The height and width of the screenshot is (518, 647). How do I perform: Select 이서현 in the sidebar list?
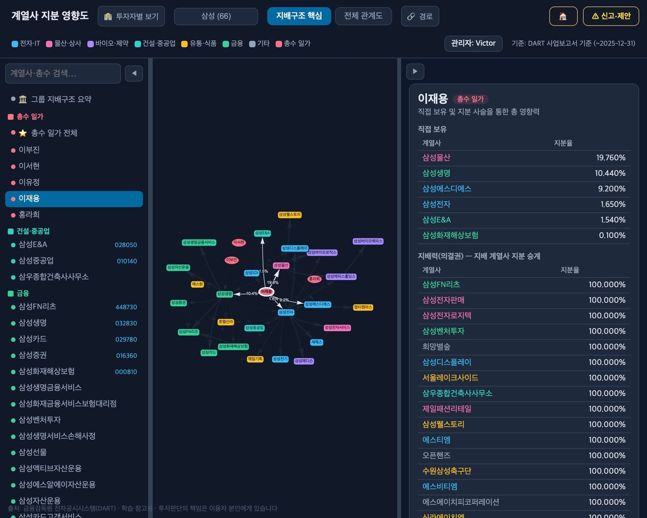[x=74, y=166]
